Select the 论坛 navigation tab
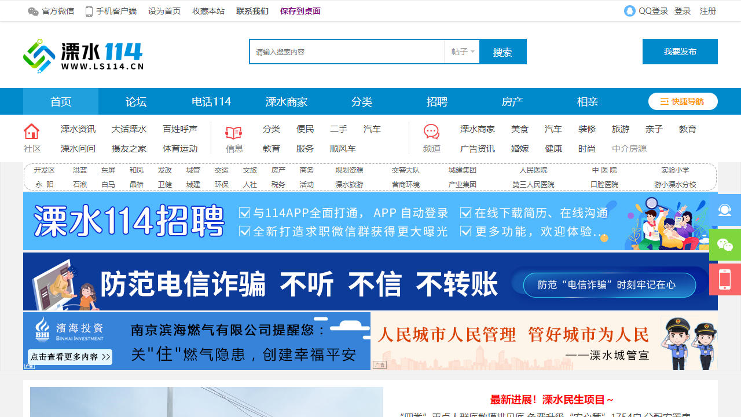741x417 pixels. pos(136,102)
